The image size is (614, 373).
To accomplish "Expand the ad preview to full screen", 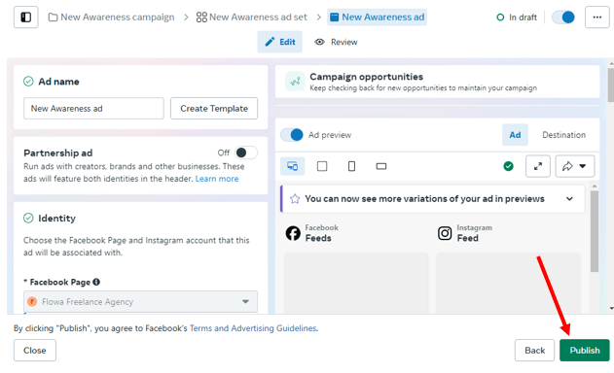I will [x=538, y=166].
